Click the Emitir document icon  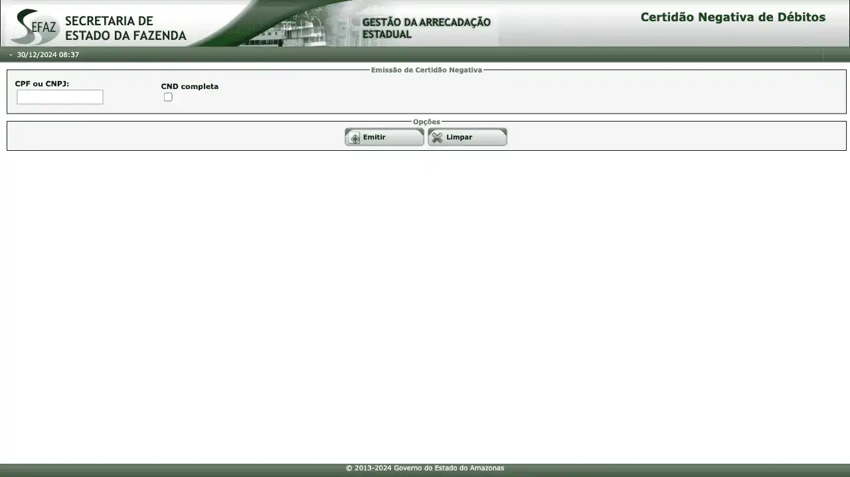[x=355, y=138]
